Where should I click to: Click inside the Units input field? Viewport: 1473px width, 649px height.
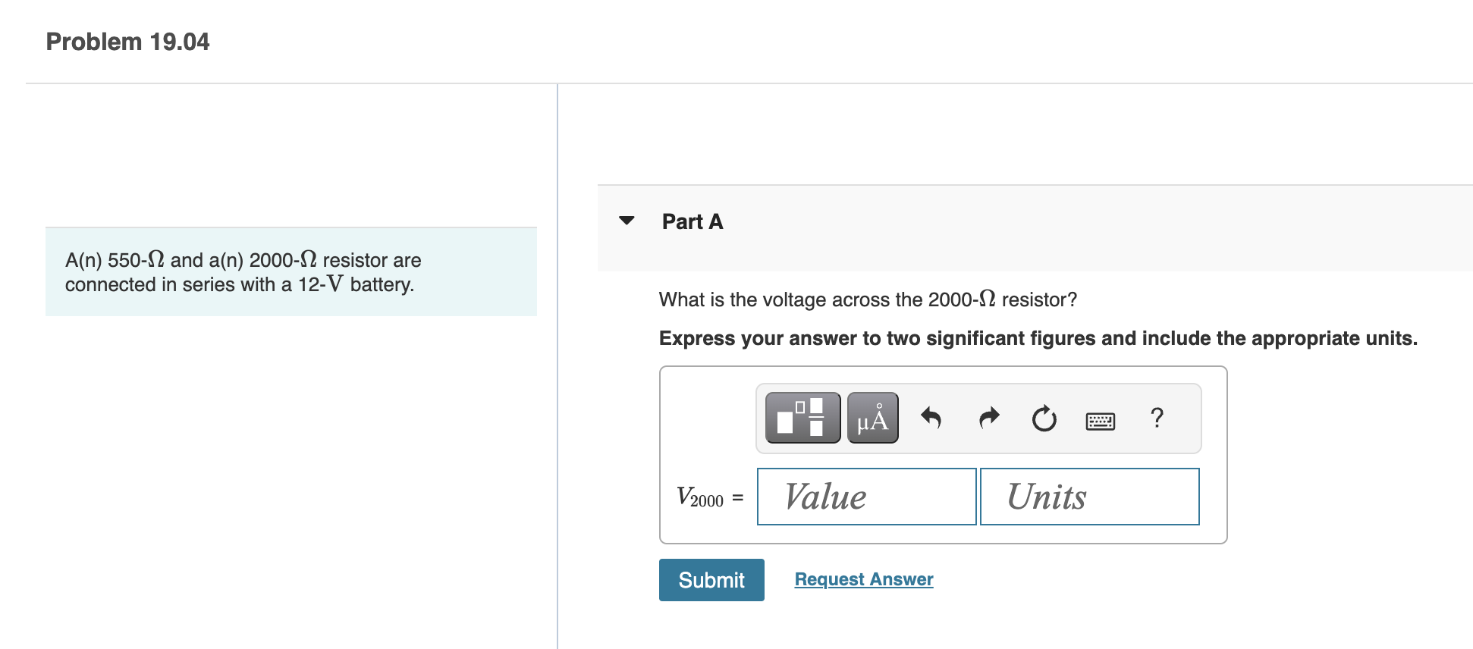(x=1088, y=497)
